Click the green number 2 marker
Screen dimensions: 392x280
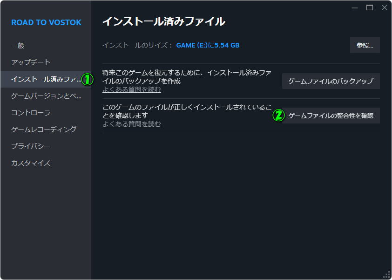(278, 116)
